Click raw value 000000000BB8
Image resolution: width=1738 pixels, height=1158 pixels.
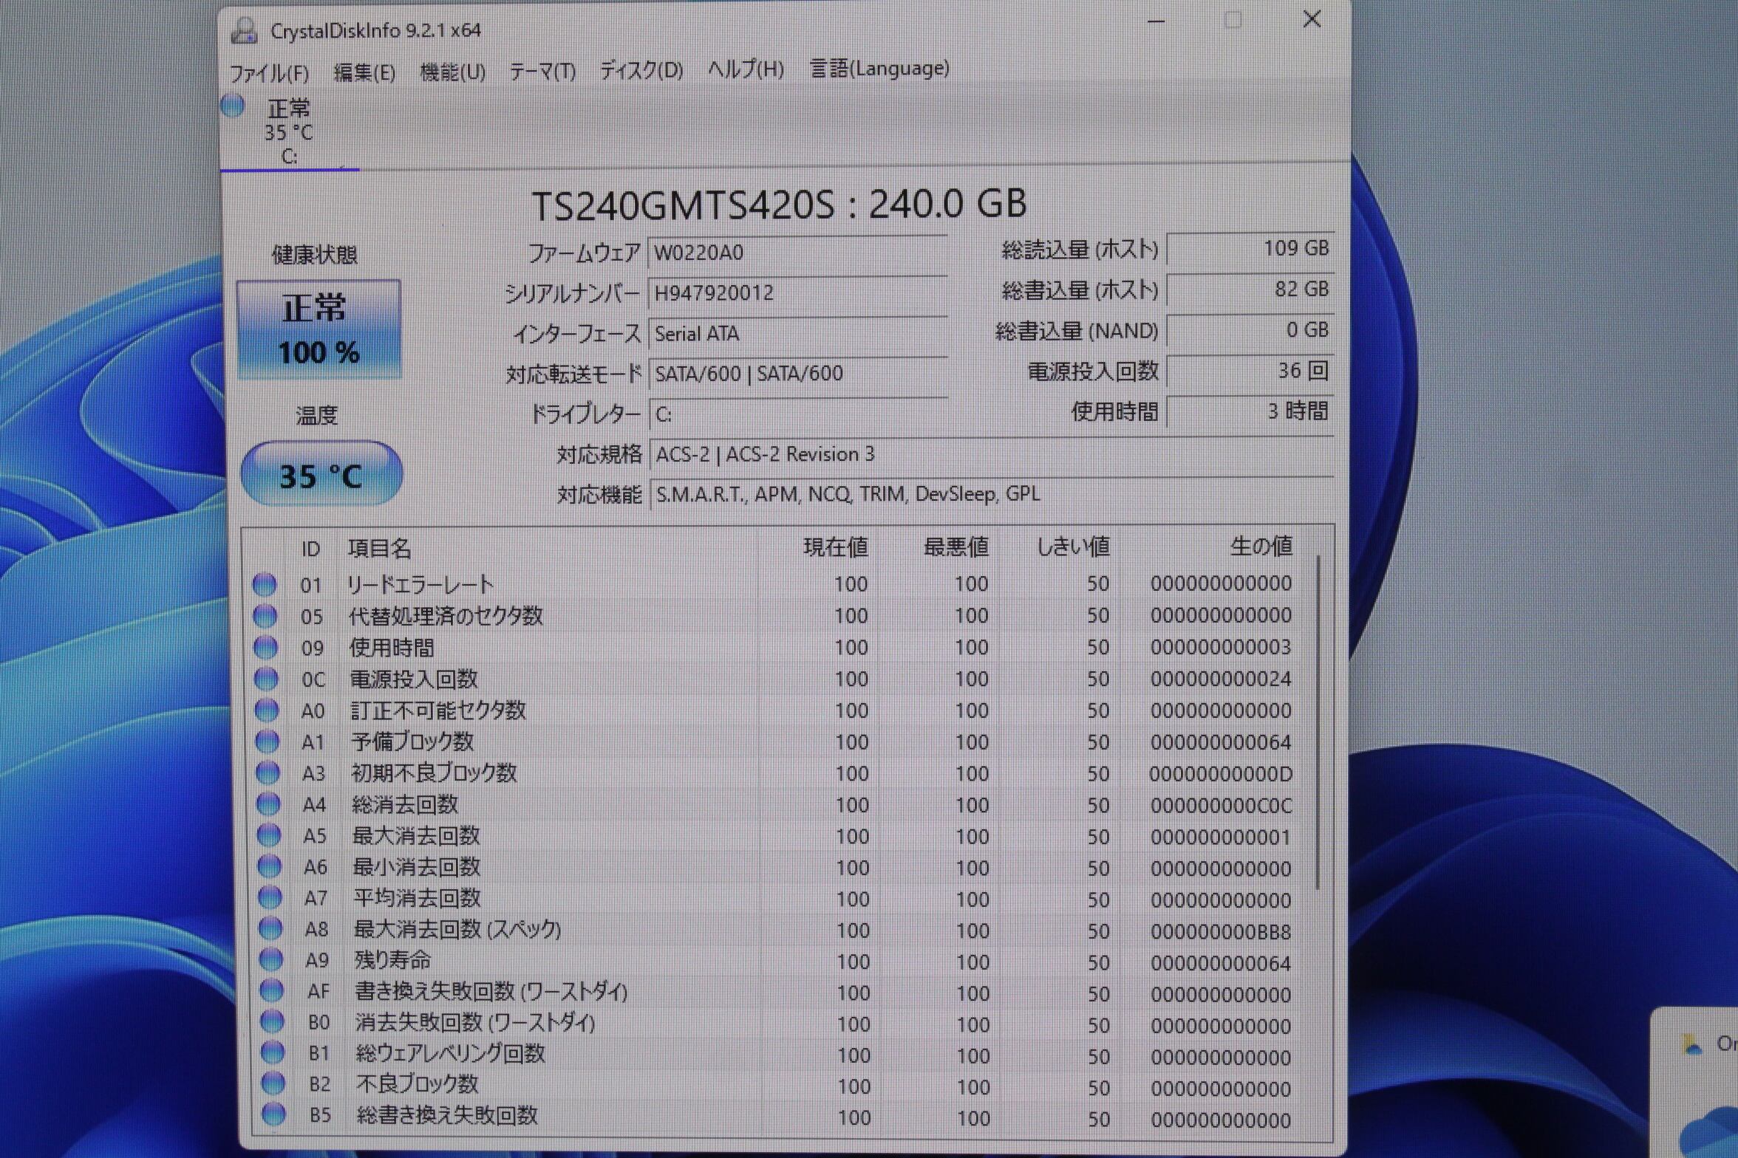[1221, 932]
